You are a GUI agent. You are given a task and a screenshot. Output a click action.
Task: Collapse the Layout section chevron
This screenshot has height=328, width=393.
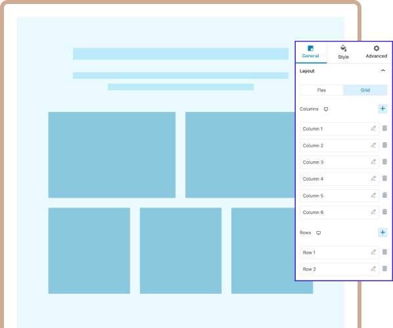click(x=383, y=70)
